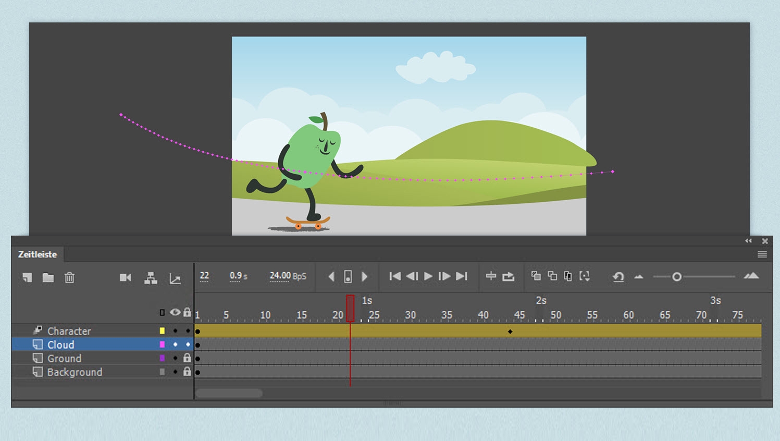780x441 pixels.
Task: Toggle layer depth panel icon
Action: [x=175, y=279]
